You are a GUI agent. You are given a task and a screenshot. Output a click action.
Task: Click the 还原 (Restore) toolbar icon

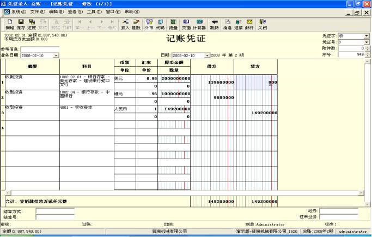pyautogui.click(x=32, y=24)
